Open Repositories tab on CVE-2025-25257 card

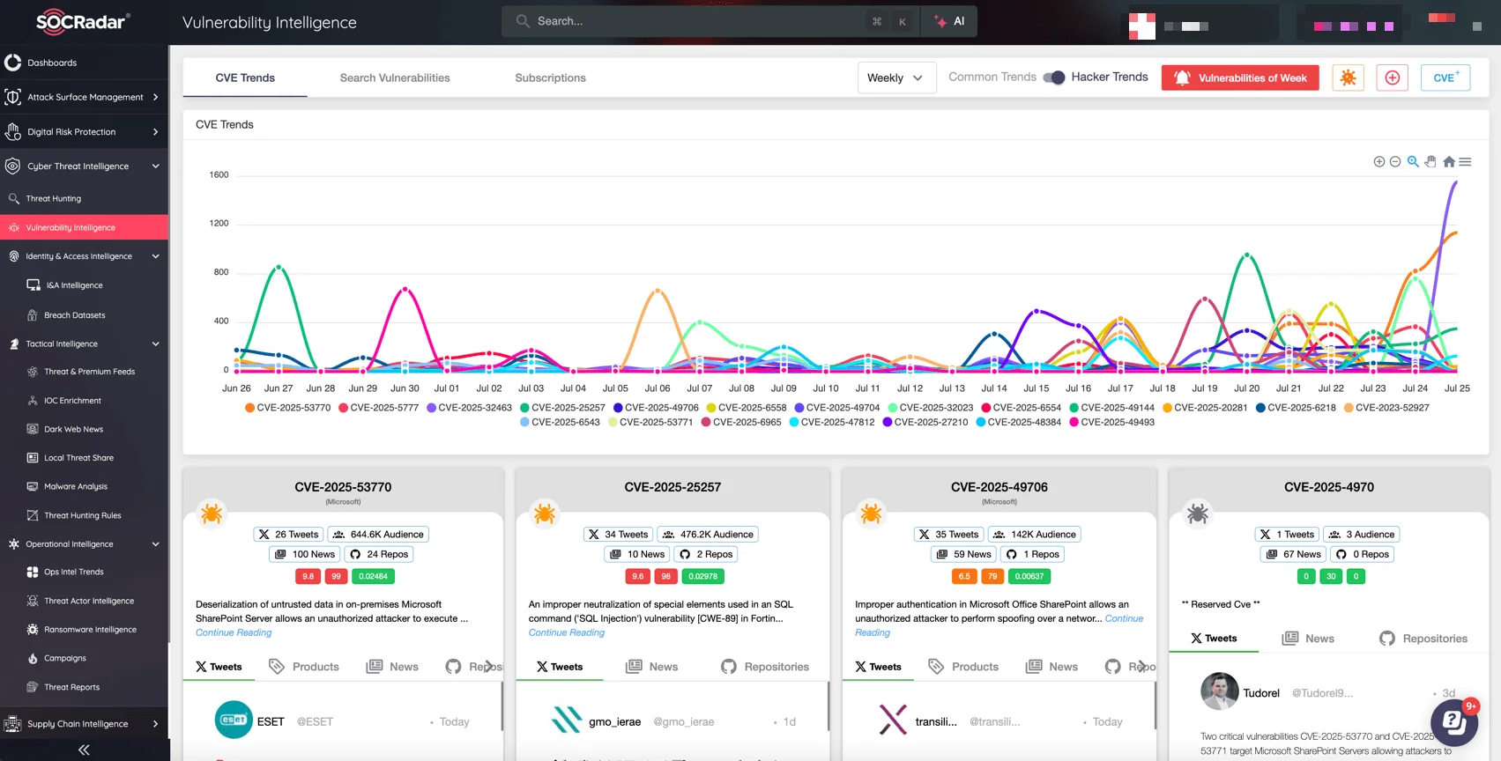765,667
